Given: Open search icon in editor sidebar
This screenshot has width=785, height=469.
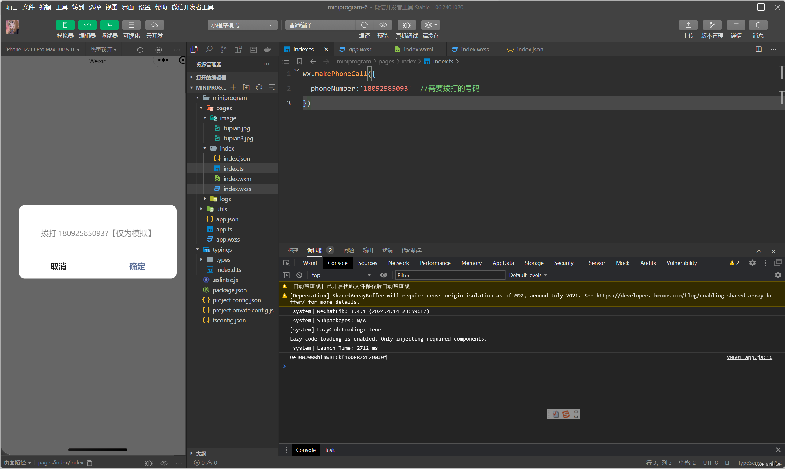Looking at the screenshot, I should [x=209, y=49].
